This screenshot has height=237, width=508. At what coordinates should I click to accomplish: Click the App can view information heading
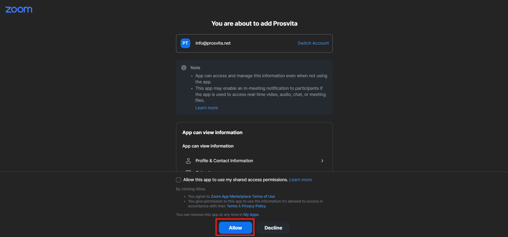click(x=212, y=132)
